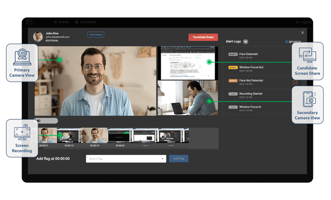Image resolution: width=331 pixels, height=200 pixels.
Task: Click the app logo in top bar
Action: [30, 22]
